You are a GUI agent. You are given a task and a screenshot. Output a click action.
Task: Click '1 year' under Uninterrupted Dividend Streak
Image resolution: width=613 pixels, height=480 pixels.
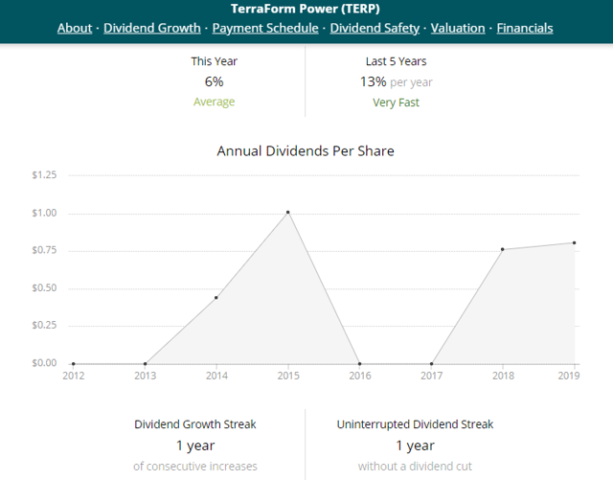click(415, 446)
